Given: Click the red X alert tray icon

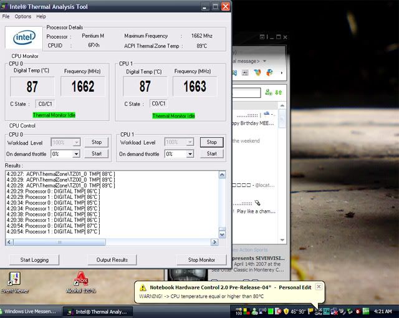Looking at the screenshot, I should coord(279,311).
